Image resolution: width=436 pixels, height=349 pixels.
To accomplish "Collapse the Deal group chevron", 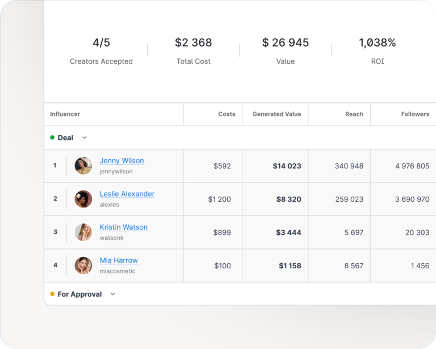I will (85, 138).
